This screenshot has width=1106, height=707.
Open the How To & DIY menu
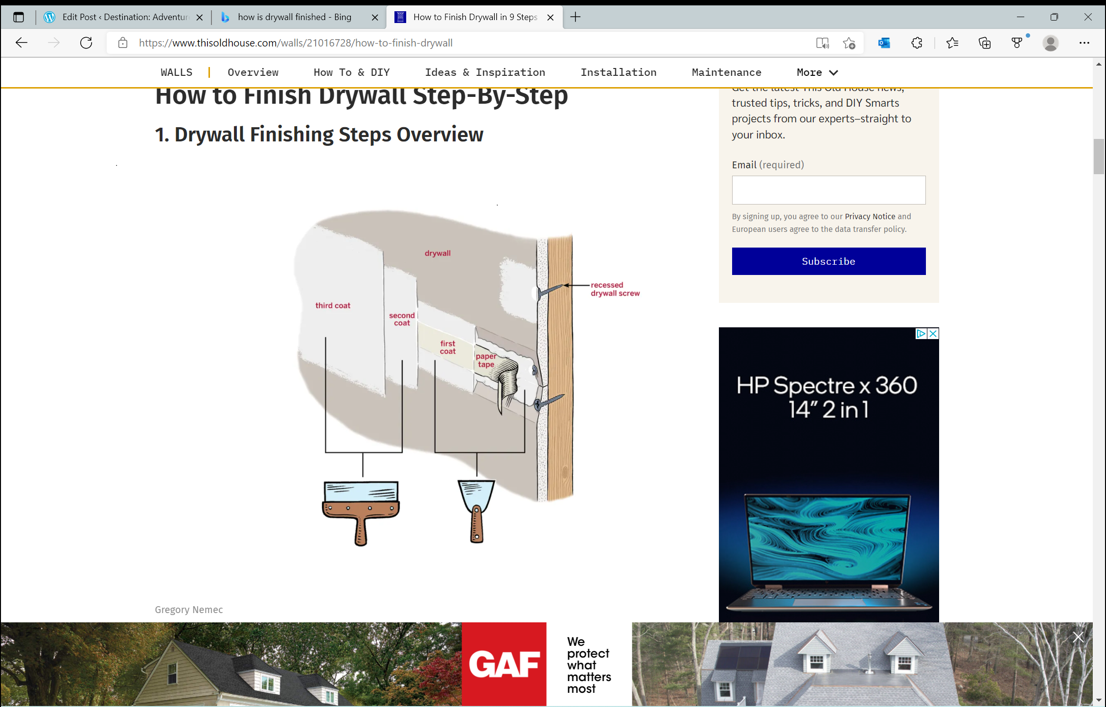(x=351, y=72)
